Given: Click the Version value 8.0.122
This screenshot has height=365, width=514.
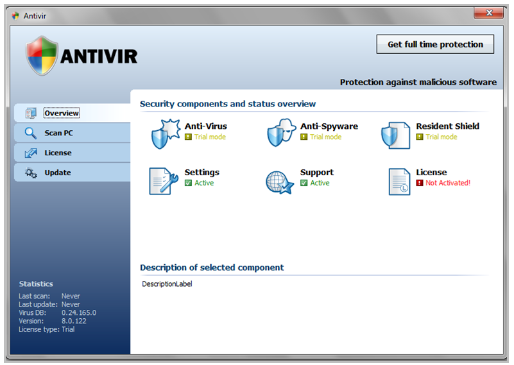Looking at the screenshot, I should pos(74,321).
